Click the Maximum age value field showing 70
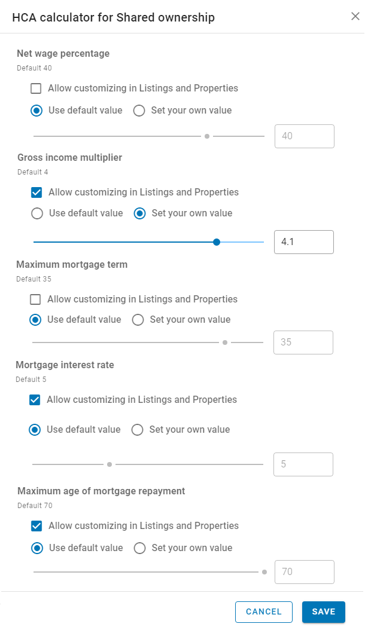 point(305,571)
